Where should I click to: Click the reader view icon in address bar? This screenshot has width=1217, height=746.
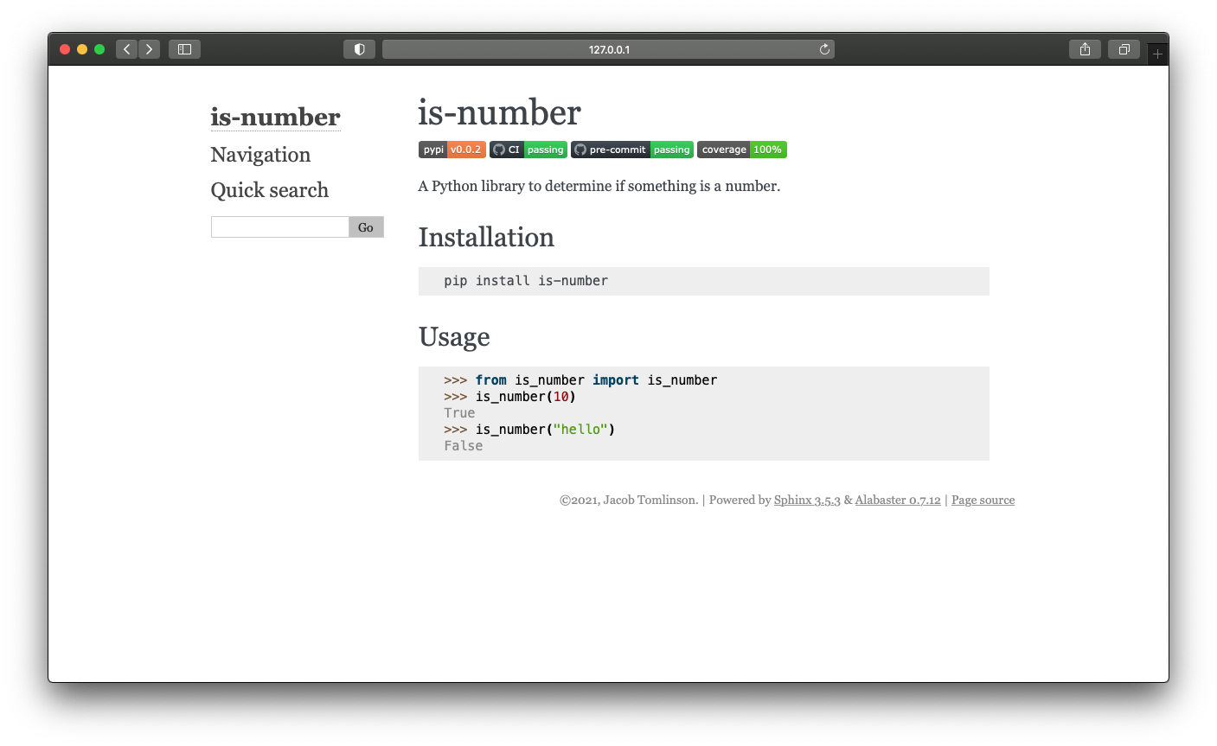pyautogui.click(x=359, y=49)
